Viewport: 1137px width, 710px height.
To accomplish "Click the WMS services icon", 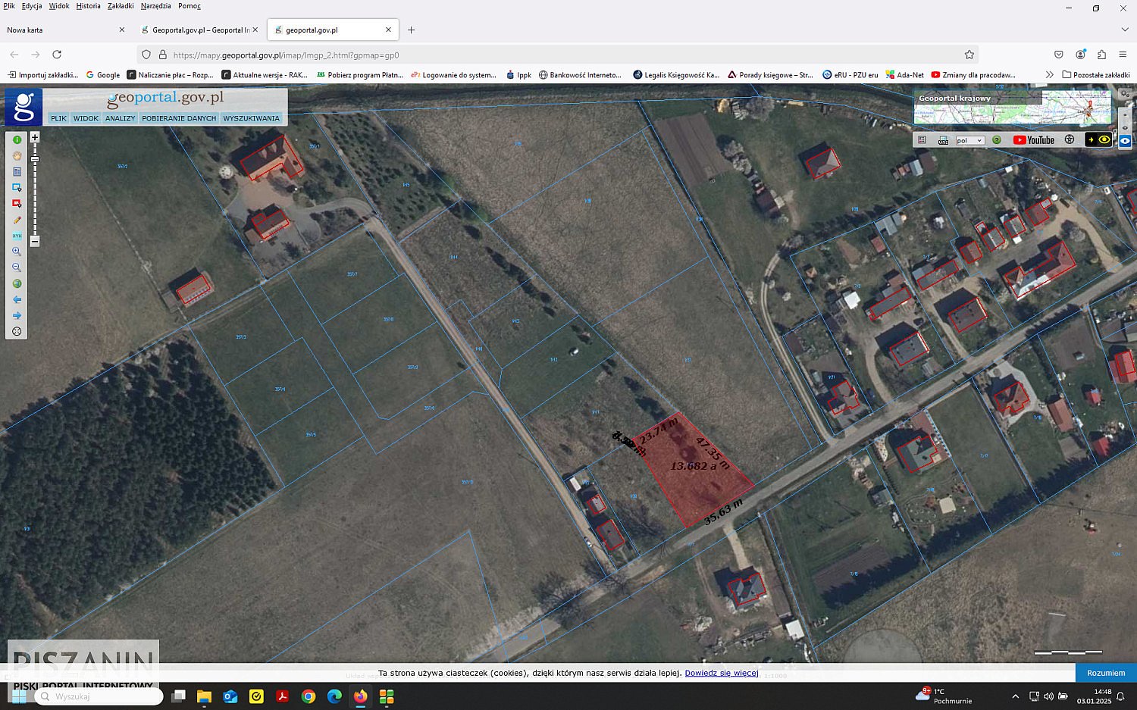I will (x=943, y=140).
